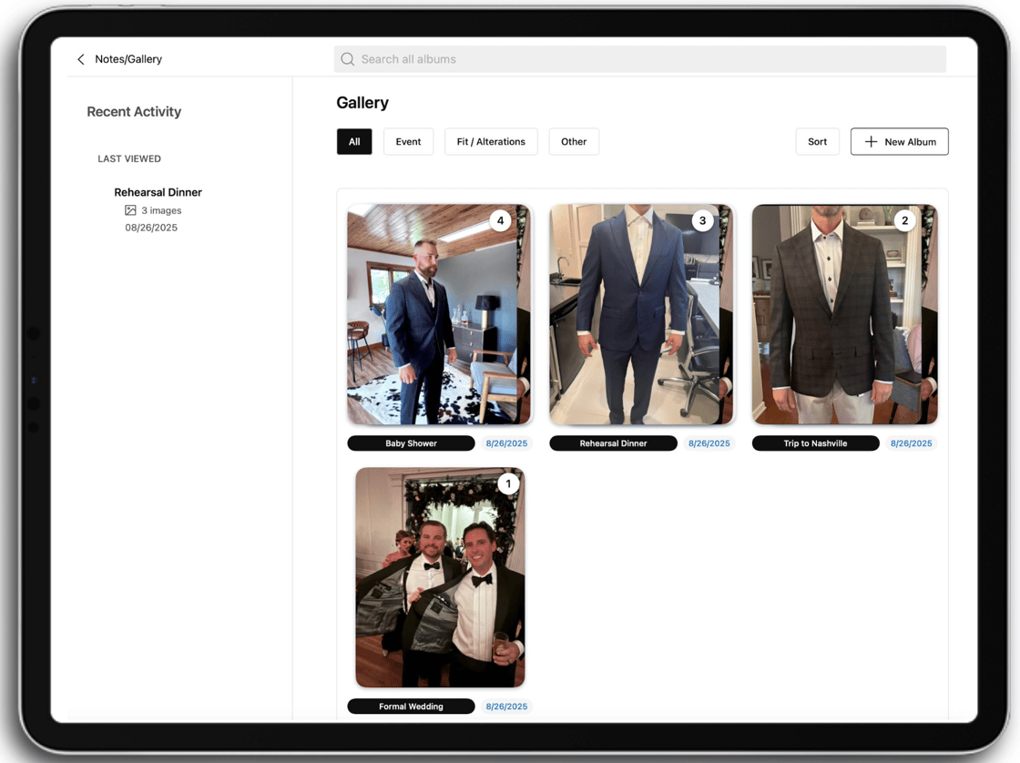The image size is (1020, 763).
Task: Click the Gallery heading
Action: (x=362, y=103)
